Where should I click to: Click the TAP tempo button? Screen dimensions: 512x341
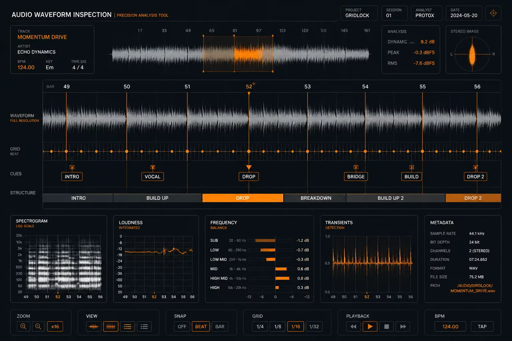point(482,326)
